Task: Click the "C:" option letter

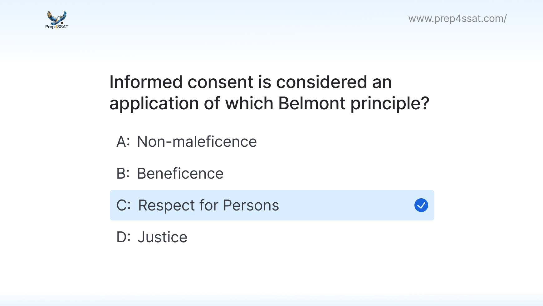Action: click(123, 205)
